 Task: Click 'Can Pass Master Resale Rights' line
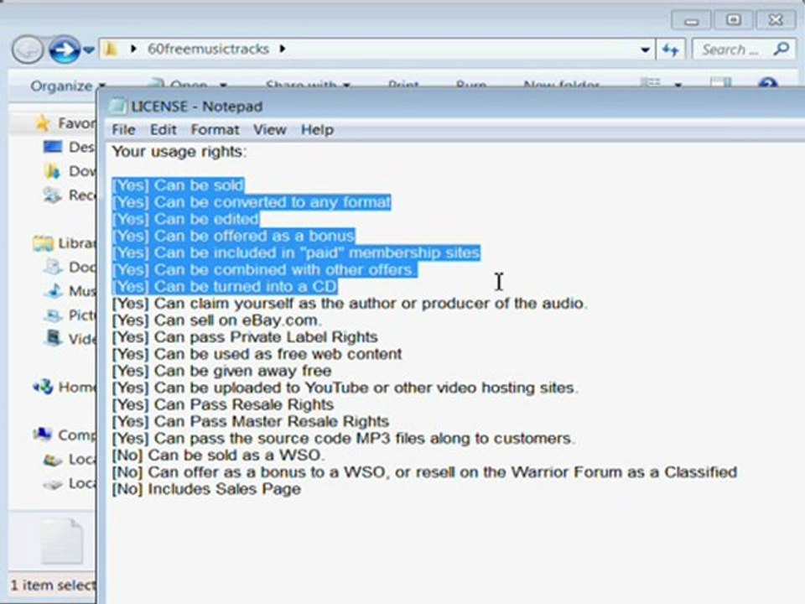pyautogui.click(x=251, y=422)
